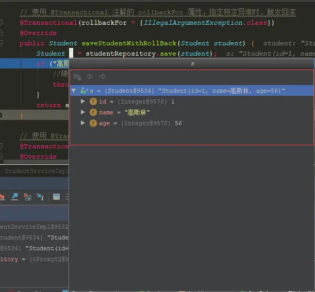
Task: Click the Drop Frame debugger icon
Action: tap(27, 197)
